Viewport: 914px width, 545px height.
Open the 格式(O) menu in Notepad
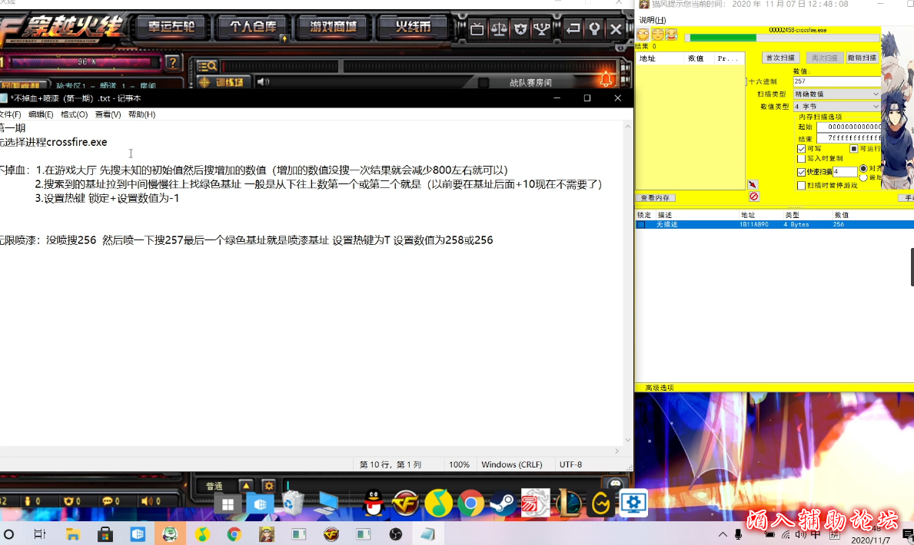pyautogui.click(x=74, y=114)
